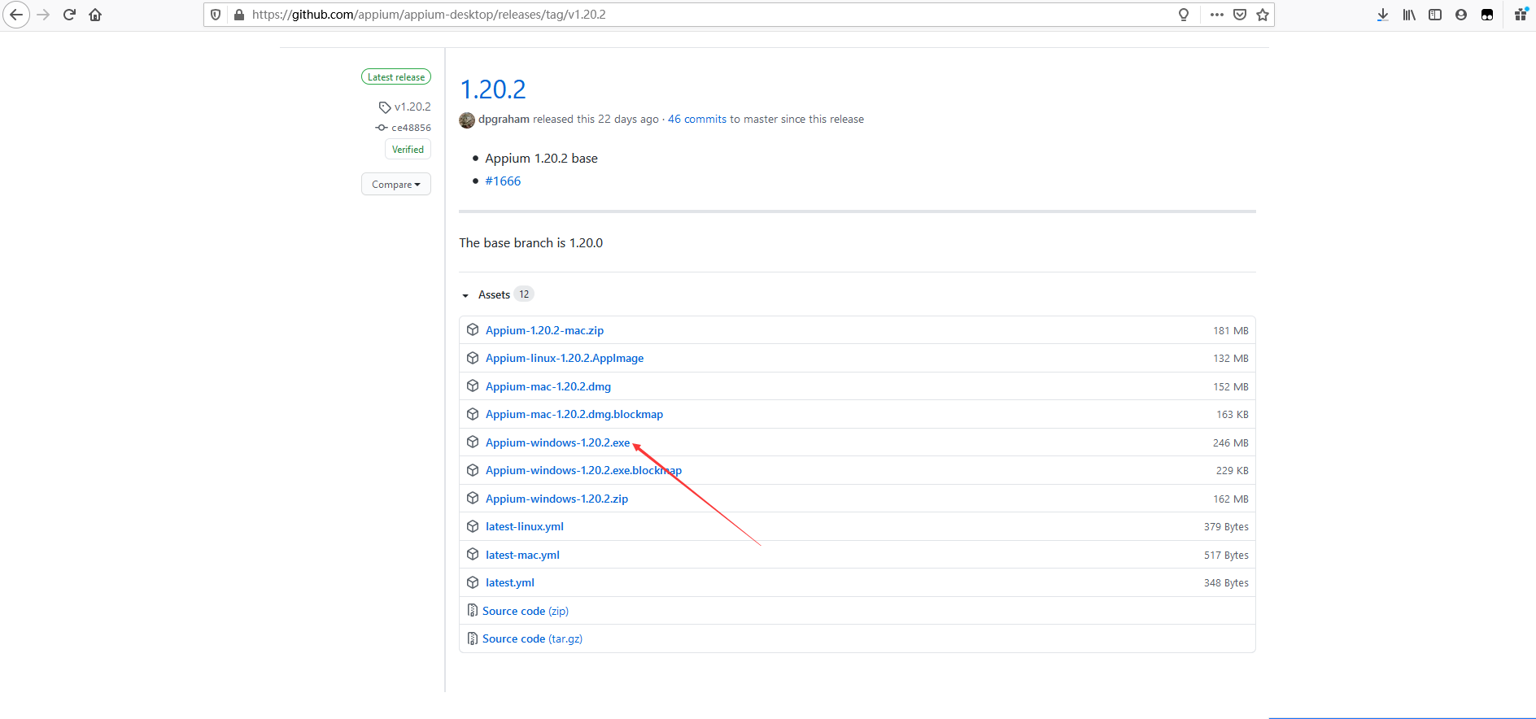Download Appium-windows-1.20.2.zip
Viewport: 1536px width, 719px height.
click(x=556, y=499)
